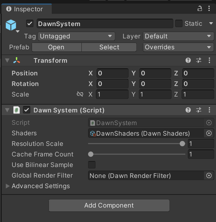Open the Dawn System component context menu
Screen dimensions: 216x222
click(x=209, y=110)
